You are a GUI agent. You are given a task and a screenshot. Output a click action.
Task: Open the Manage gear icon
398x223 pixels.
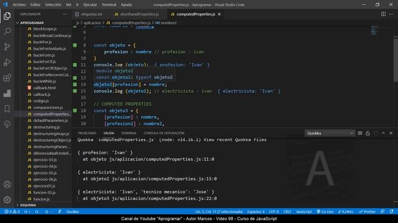click(7, 199)
